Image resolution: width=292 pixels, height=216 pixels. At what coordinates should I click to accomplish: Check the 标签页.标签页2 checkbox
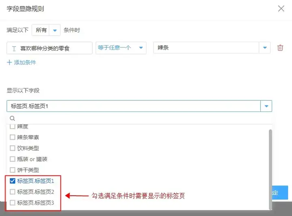tap(12, 192)
